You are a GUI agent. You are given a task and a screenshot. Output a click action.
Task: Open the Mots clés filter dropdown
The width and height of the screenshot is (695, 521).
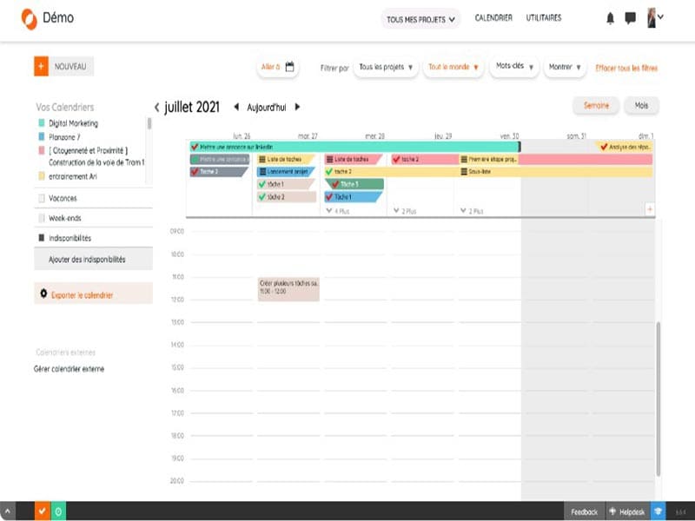click(x=514, y=67)
